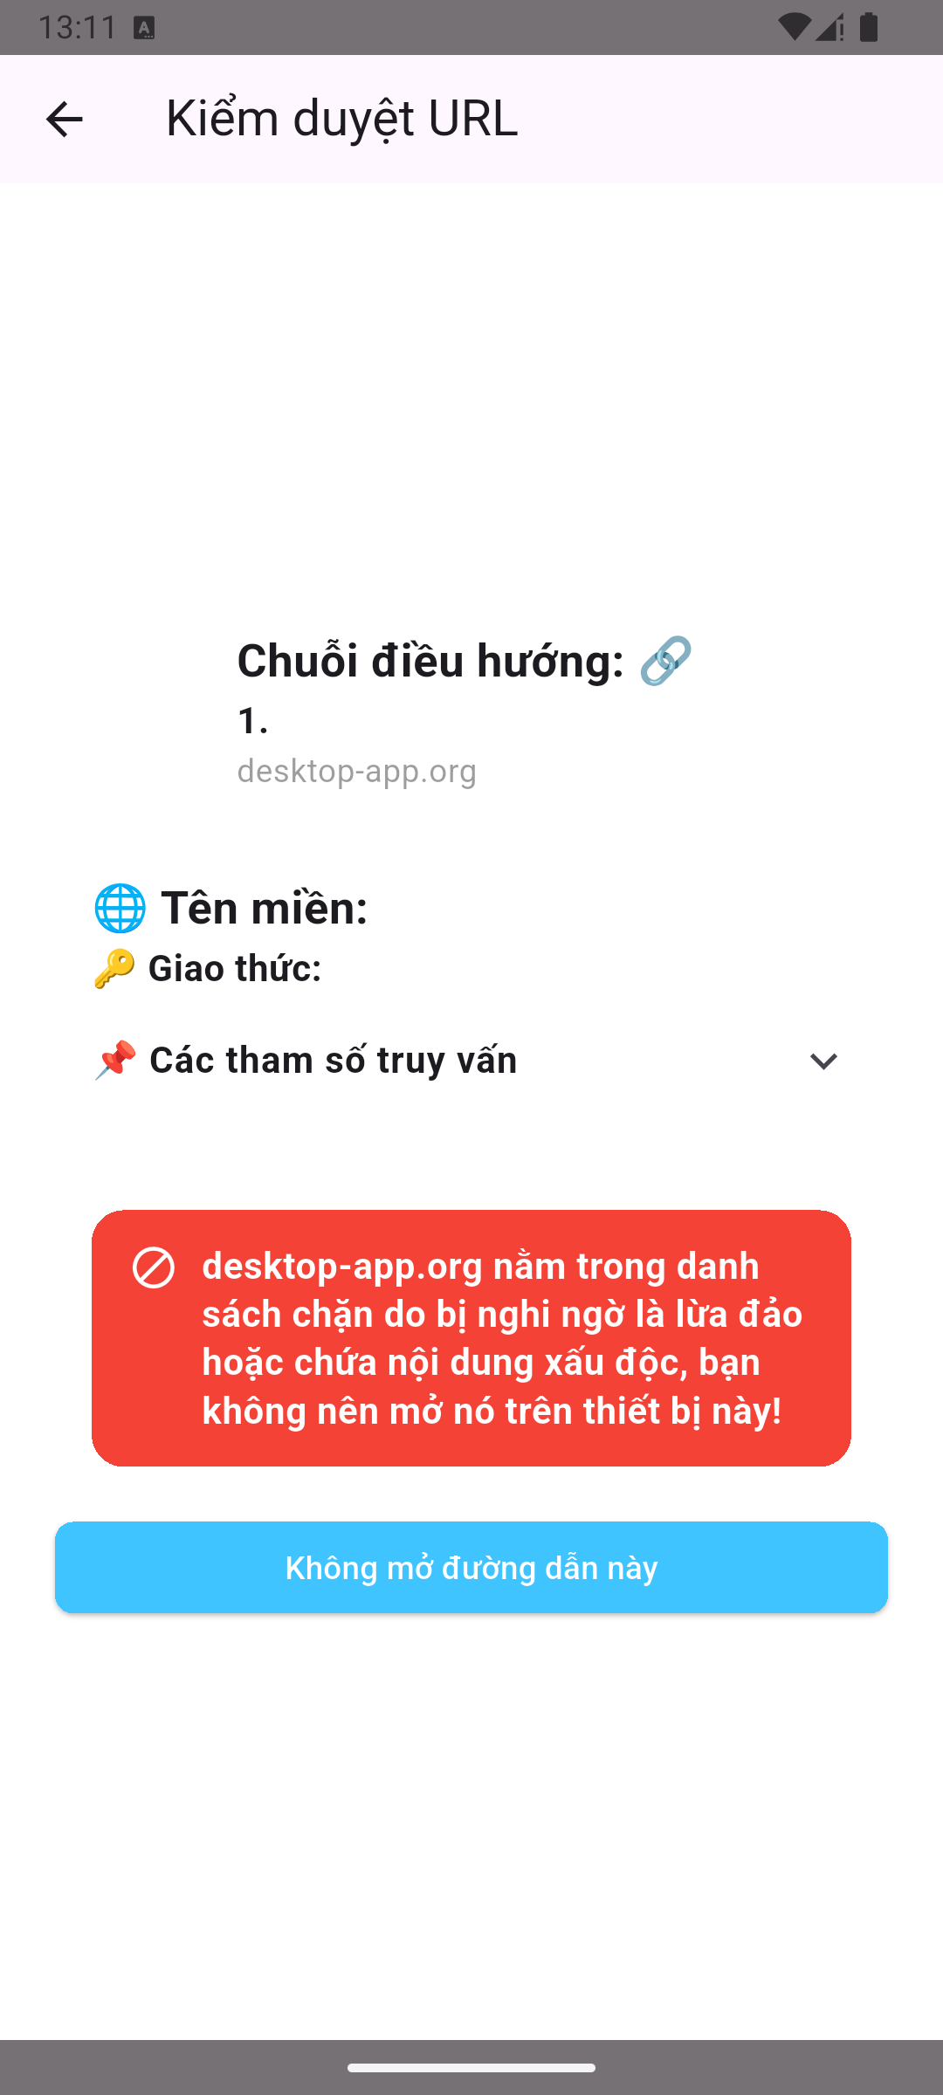Screen dimensions: 943x2095
Task: Tap the Chuỗi điều hướng heading
Action: (x=431, y=661)
